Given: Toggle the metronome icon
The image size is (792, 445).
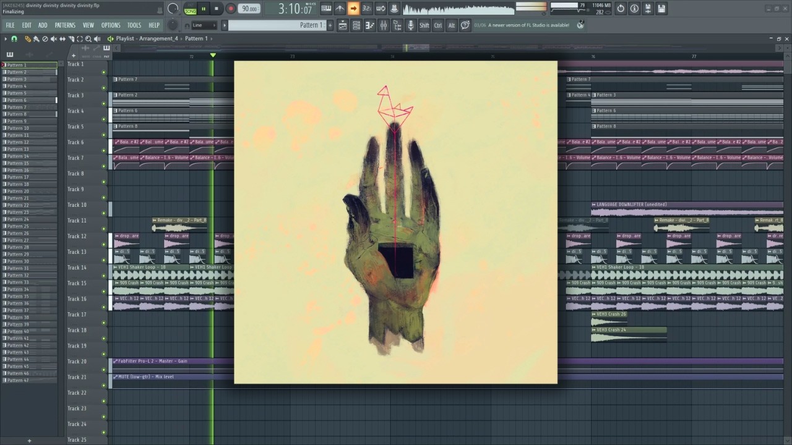Looking at the screenshot, I should coord(340,9).
